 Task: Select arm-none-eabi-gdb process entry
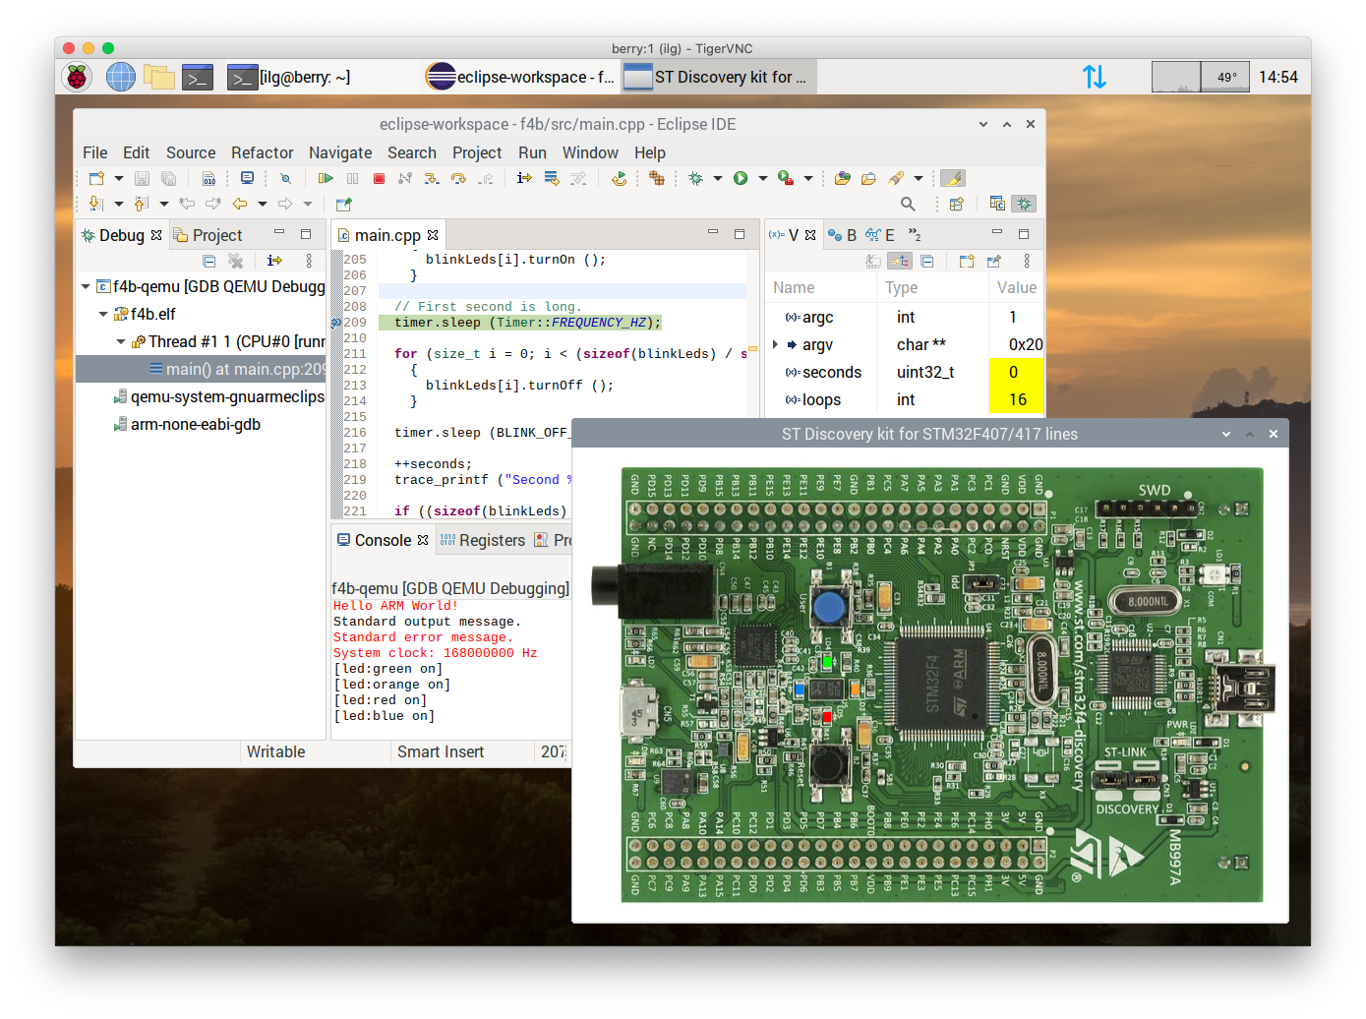pos(187,424)
